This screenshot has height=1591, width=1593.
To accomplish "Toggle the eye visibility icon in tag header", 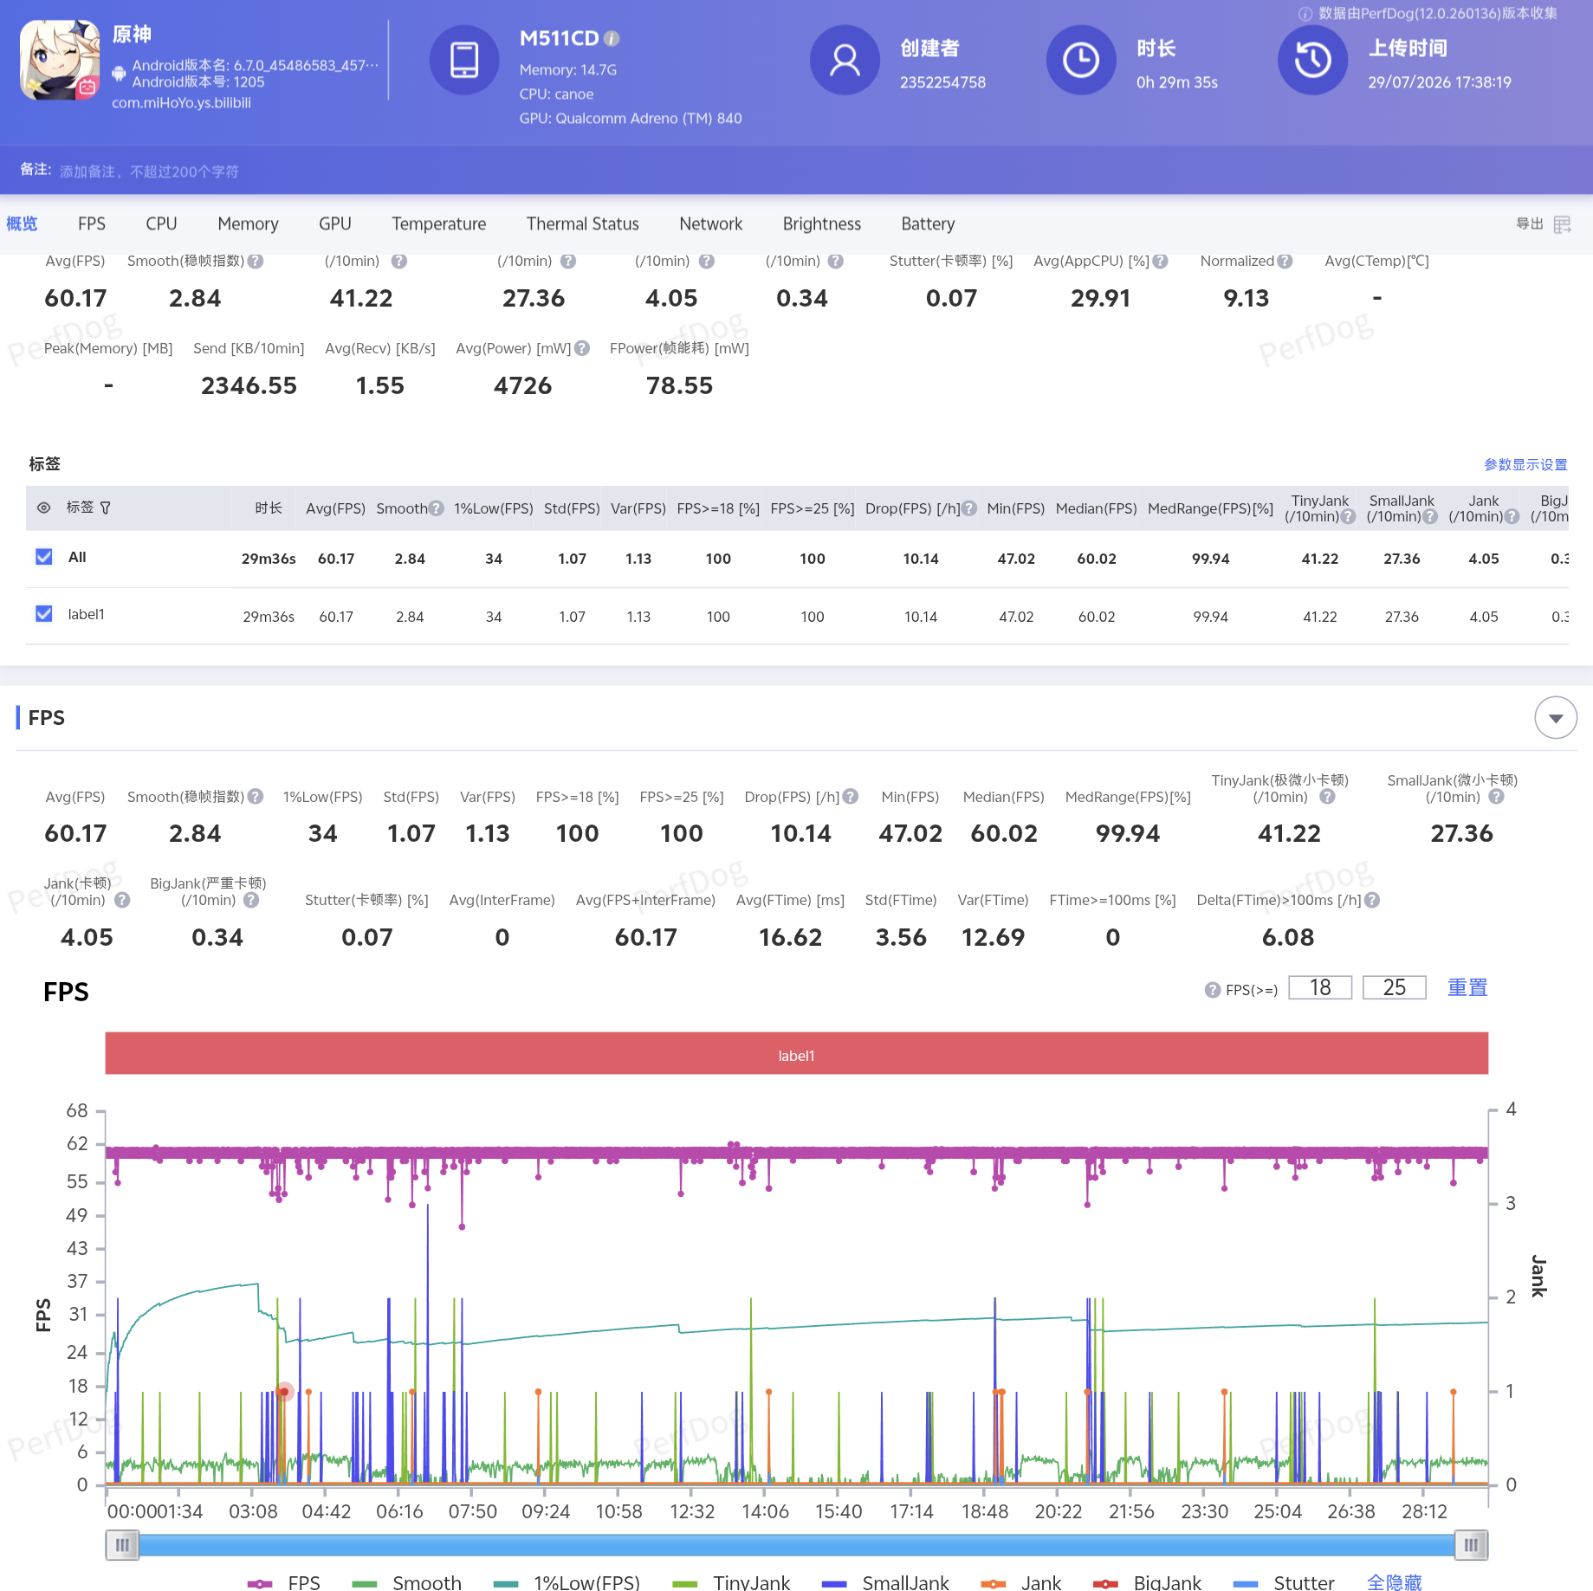I will pyautogui.click(x=44, y=508).
